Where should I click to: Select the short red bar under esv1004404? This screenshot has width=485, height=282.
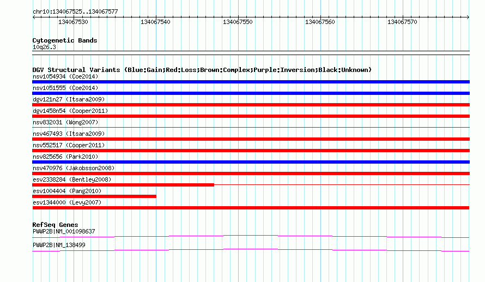point(94,196)
